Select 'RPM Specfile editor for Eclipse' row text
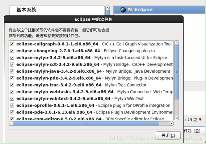Image resolution: width=206 pixels, height=144 pixels. 135,118
